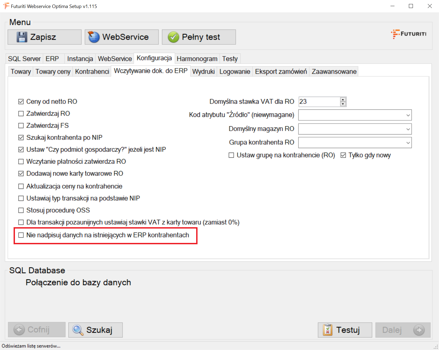Click the forward arrow icon on Dalej
Image resolution: width=439 pixels, height=350 pixels.
click(419, 330)
